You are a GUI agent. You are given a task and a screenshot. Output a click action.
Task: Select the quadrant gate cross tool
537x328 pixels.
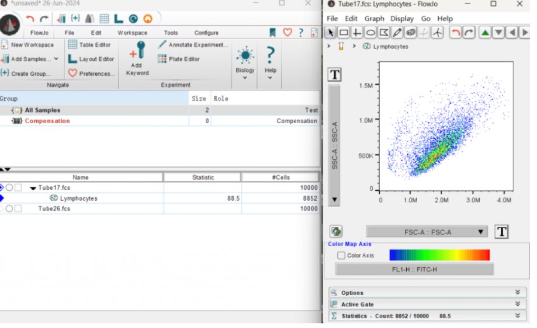[x=357, y=33]
